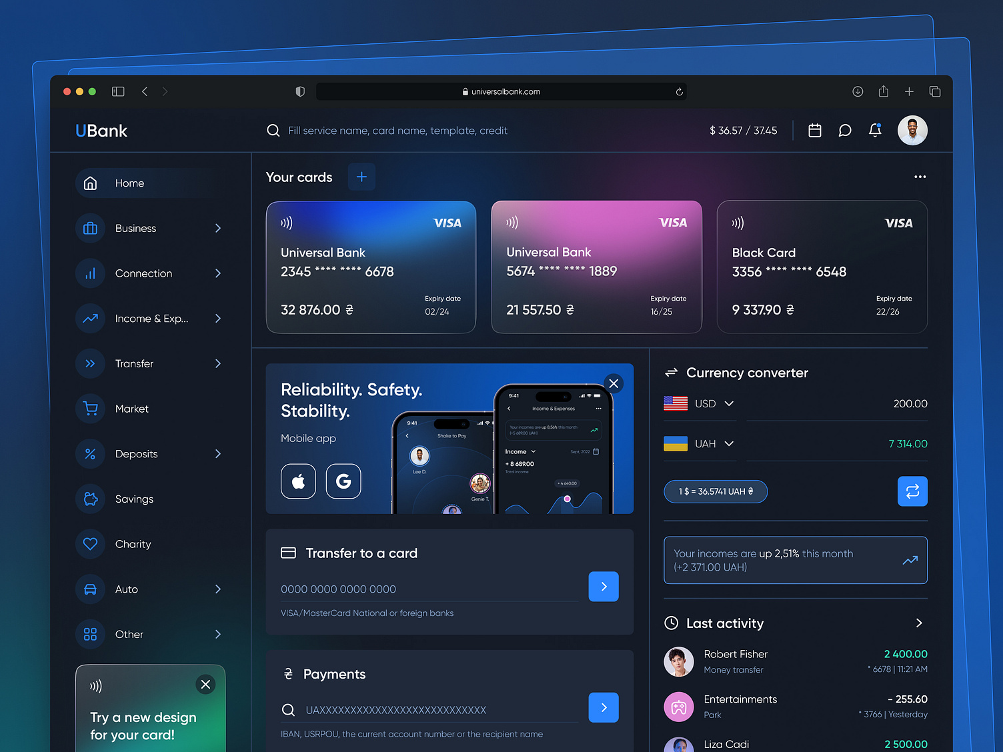The image size is (1003, 752).
Task: Open the notifications bell
Action: click(x=876, y=130)
